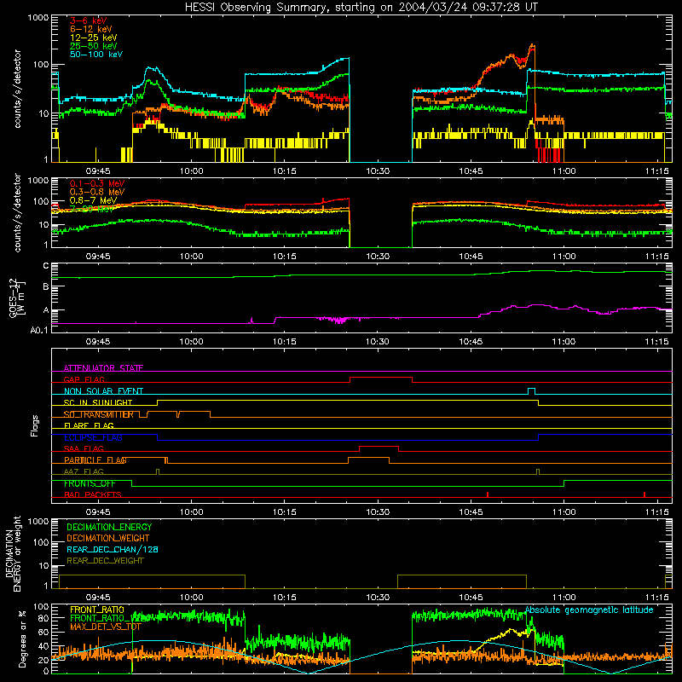The image size is (682, 682).
Task: Click the yellow FRONT_RATIO legend label
Action: (97, 610)
